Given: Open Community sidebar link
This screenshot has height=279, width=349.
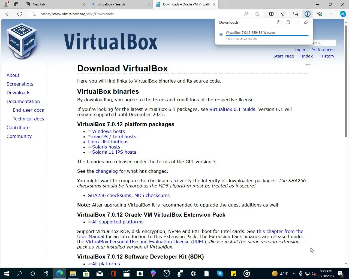Looking at the screenshot, I should [x=19, y=136].
